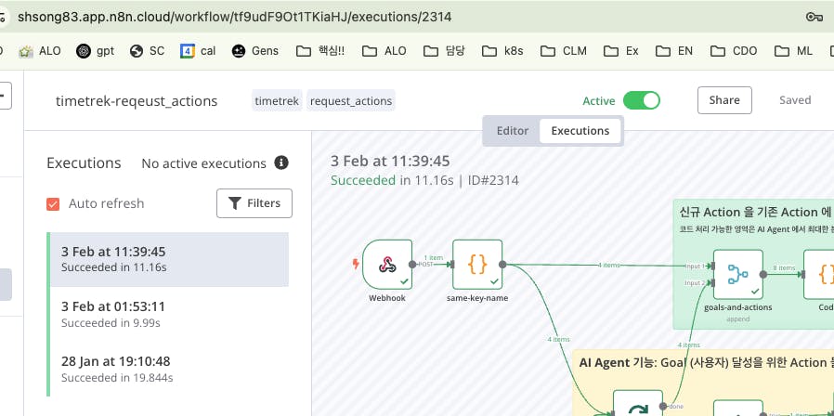Screen dimensions: 834x416
Task: Open the EN bookmark folder
Action: 674,51
